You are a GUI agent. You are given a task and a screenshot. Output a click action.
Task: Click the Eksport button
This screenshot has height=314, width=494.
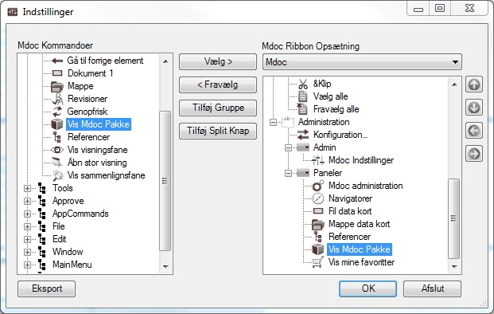(47, 288)
